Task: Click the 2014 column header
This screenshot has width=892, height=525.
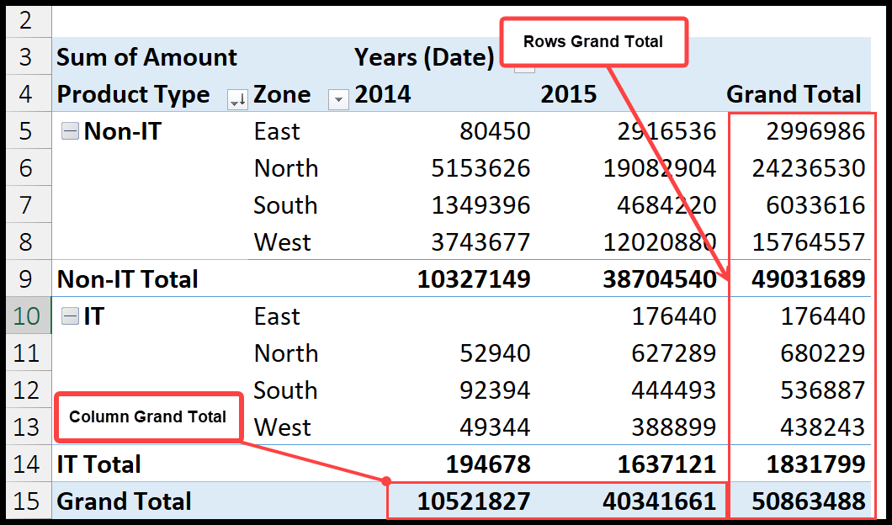Action: point(383,94)
